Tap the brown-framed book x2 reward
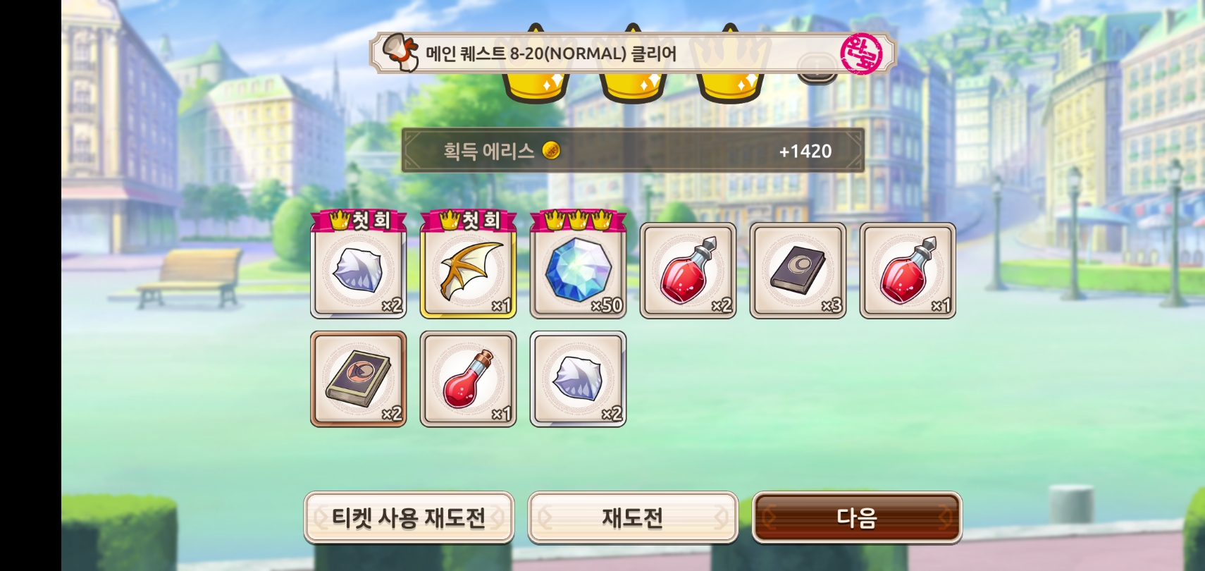This screenshot has height=571, width=1205. (x=359, y=379)
